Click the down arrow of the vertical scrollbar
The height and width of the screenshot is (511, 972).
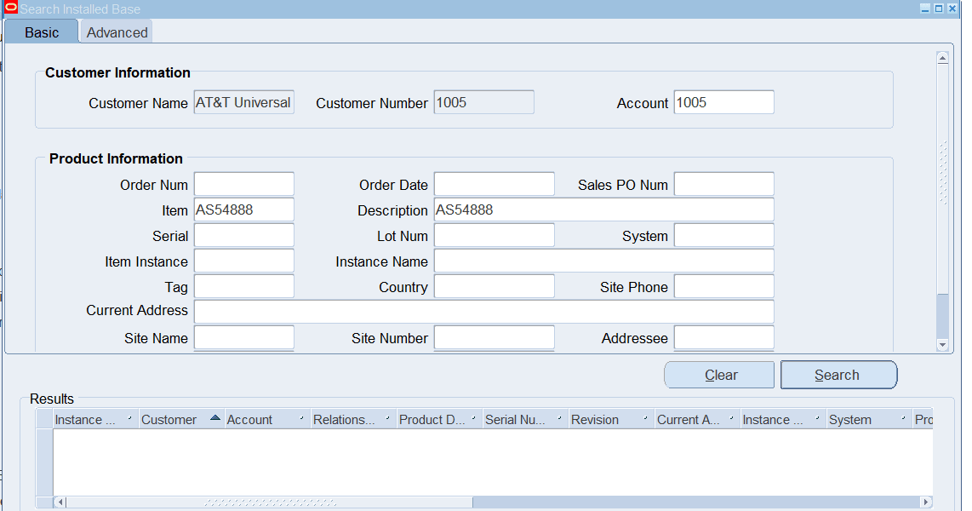tap(943, 344)
